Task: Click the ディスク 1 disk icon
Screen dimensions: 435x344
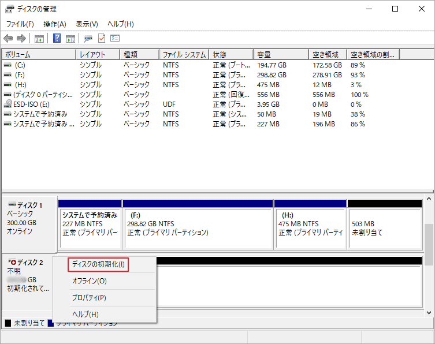Action: point(12,204)
